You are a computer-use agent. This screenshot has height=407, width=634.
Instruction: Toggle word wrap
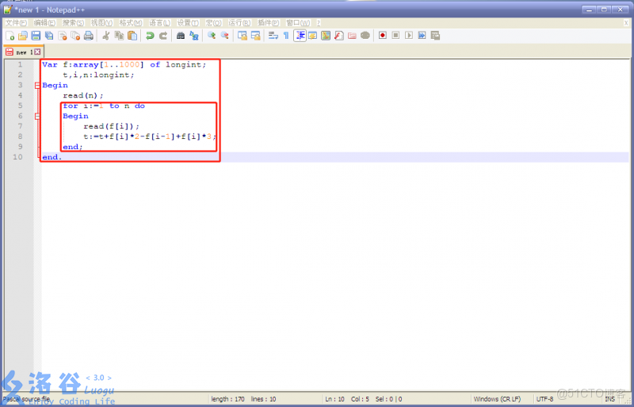click(273, 36)
